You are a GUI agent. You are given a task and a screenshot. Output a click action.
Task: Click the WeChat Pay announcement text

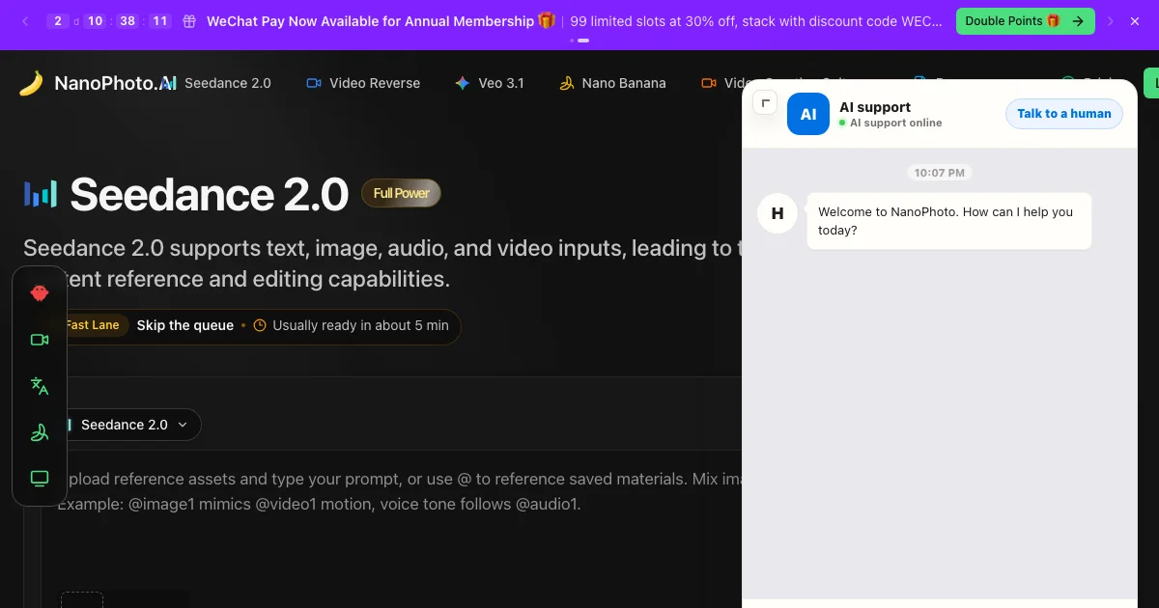point(371,21)
